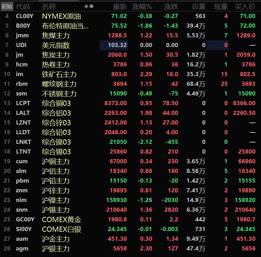Screen dimensions: 261x257
Task: Select the 焦炭主力 row
Action: coord(130,55)
